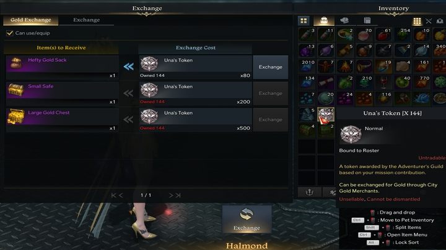Select the Hefty Gold Sack item icon
Screen dimensions: 446x250
pyautogui.click(x=15, y=63)
